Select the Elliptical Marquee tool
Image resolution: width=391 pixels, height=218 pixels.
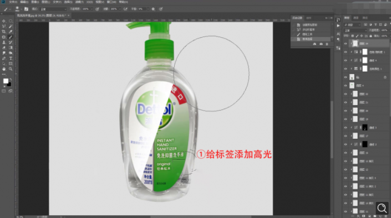coord(11,21)
